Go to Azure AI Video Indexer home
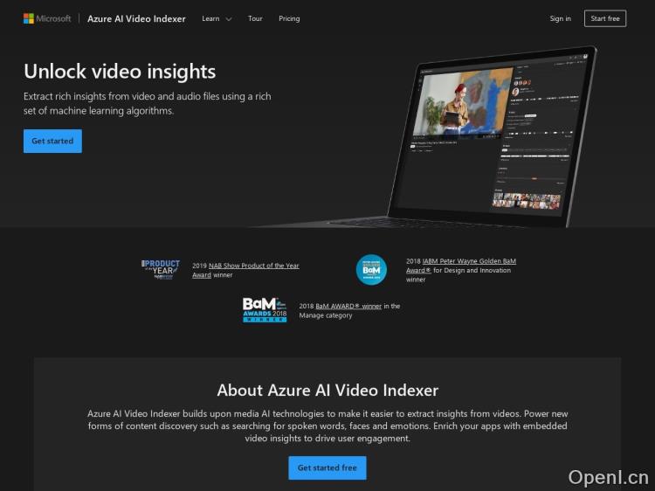This screenshot has width=655, height=491. (x=136, y=18)
